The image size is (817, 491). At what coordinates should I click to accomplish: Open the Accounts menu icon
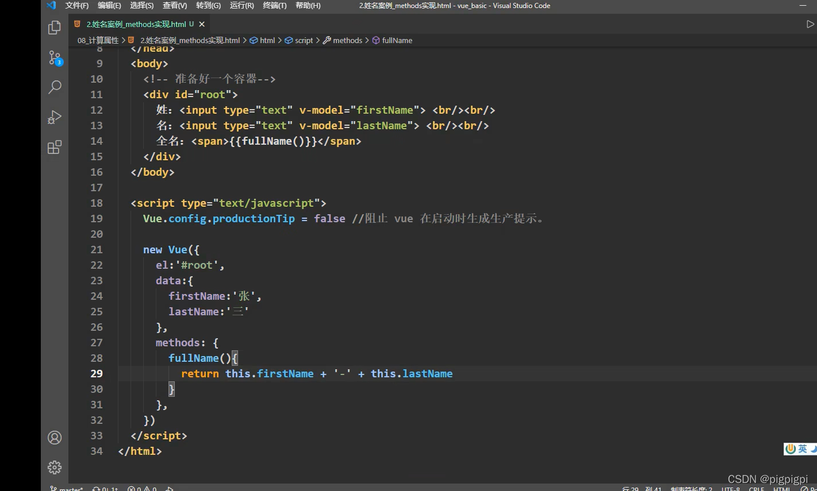click(55, 438)
